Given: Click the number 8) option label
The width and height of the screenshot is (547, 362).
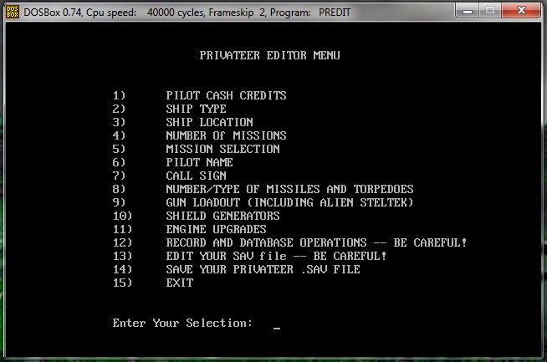Looking at the screenshot, I should (x=119, y=189).
